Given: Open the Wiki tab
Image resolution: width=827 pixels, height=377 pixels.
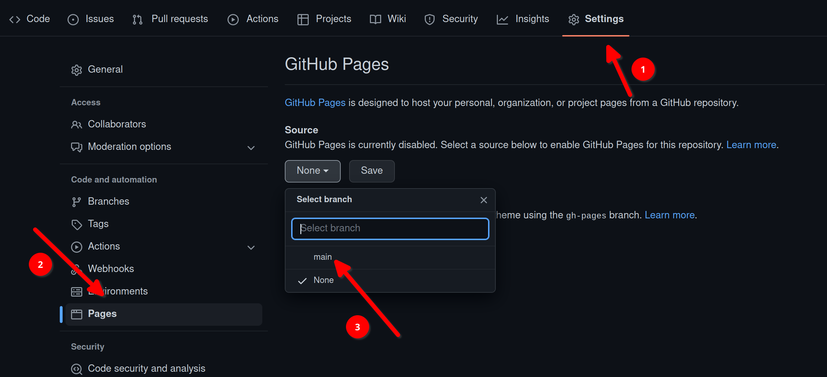Looking at the screenshot, I should point(388,19).
